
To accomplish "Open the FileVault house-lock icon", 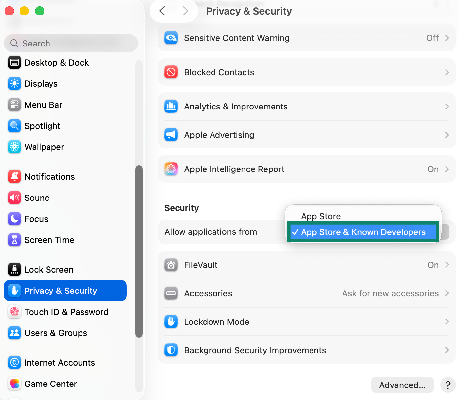I will pyautogui.click(x=171, y=265).
